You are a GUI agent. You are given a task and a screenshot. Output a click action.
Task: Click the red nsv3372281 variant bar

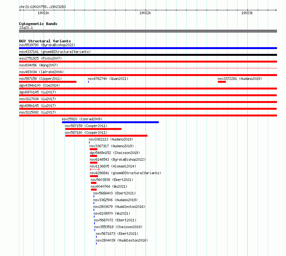(222, 82)
